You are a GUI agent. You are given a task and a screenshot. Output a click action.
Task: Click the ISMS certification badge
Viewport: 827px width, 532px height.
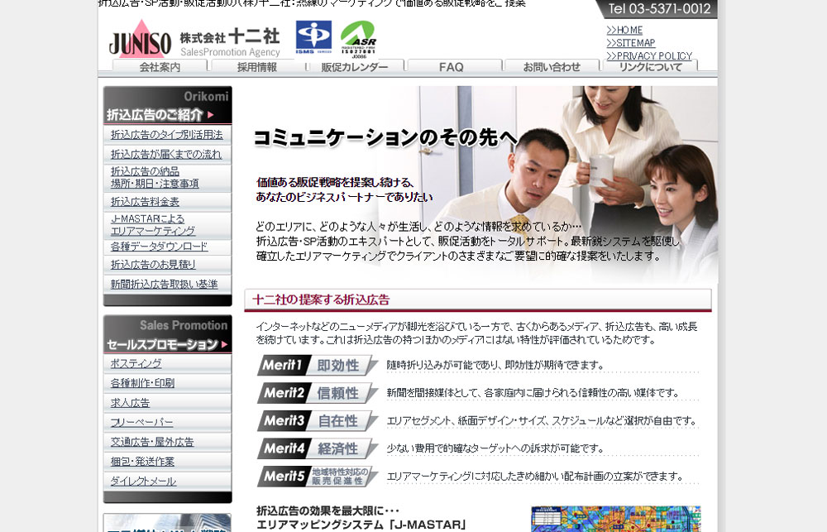tap(313, 38)
